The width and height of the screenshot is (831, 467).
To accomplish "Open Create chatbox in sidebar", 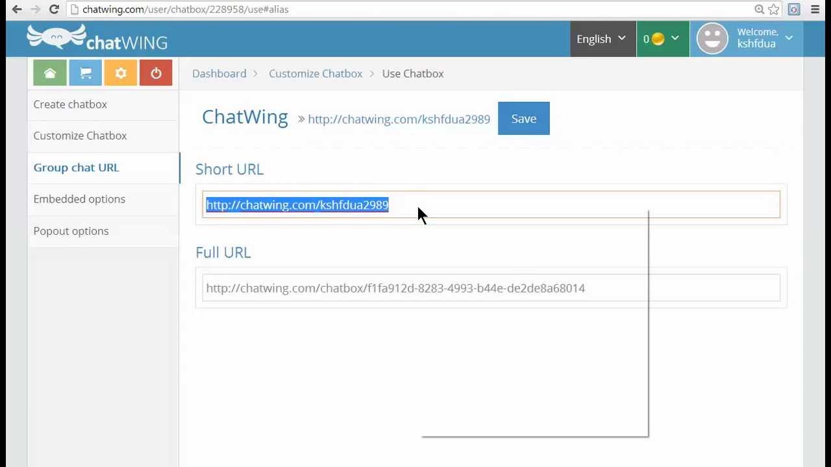I will click(70, 104).
